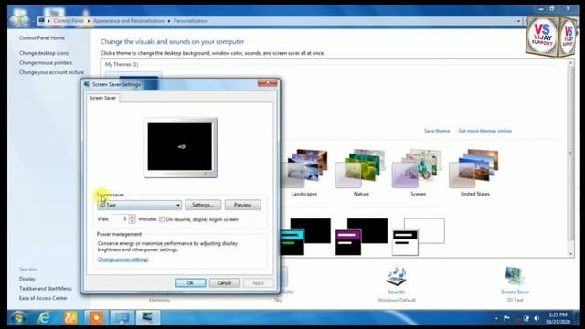Click the network icon in system tray
Image resolution: width=585 pixels, height=329 pixels.
526,318
